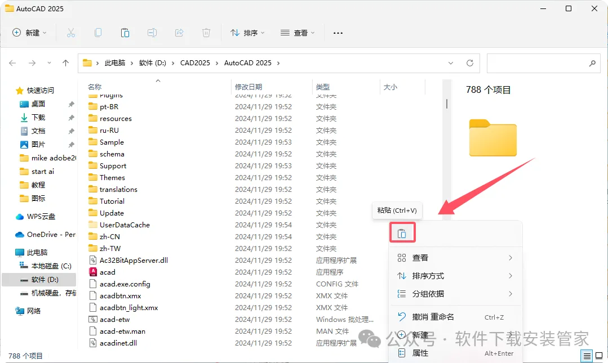Open 文档 in quick access
Viewport: 608px width, 363px height.
pos(38,131)
